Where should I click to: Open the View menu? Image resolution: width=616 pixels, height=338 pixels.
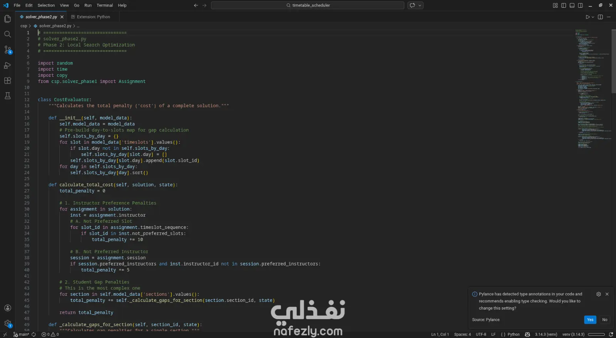tap(64, 5)
